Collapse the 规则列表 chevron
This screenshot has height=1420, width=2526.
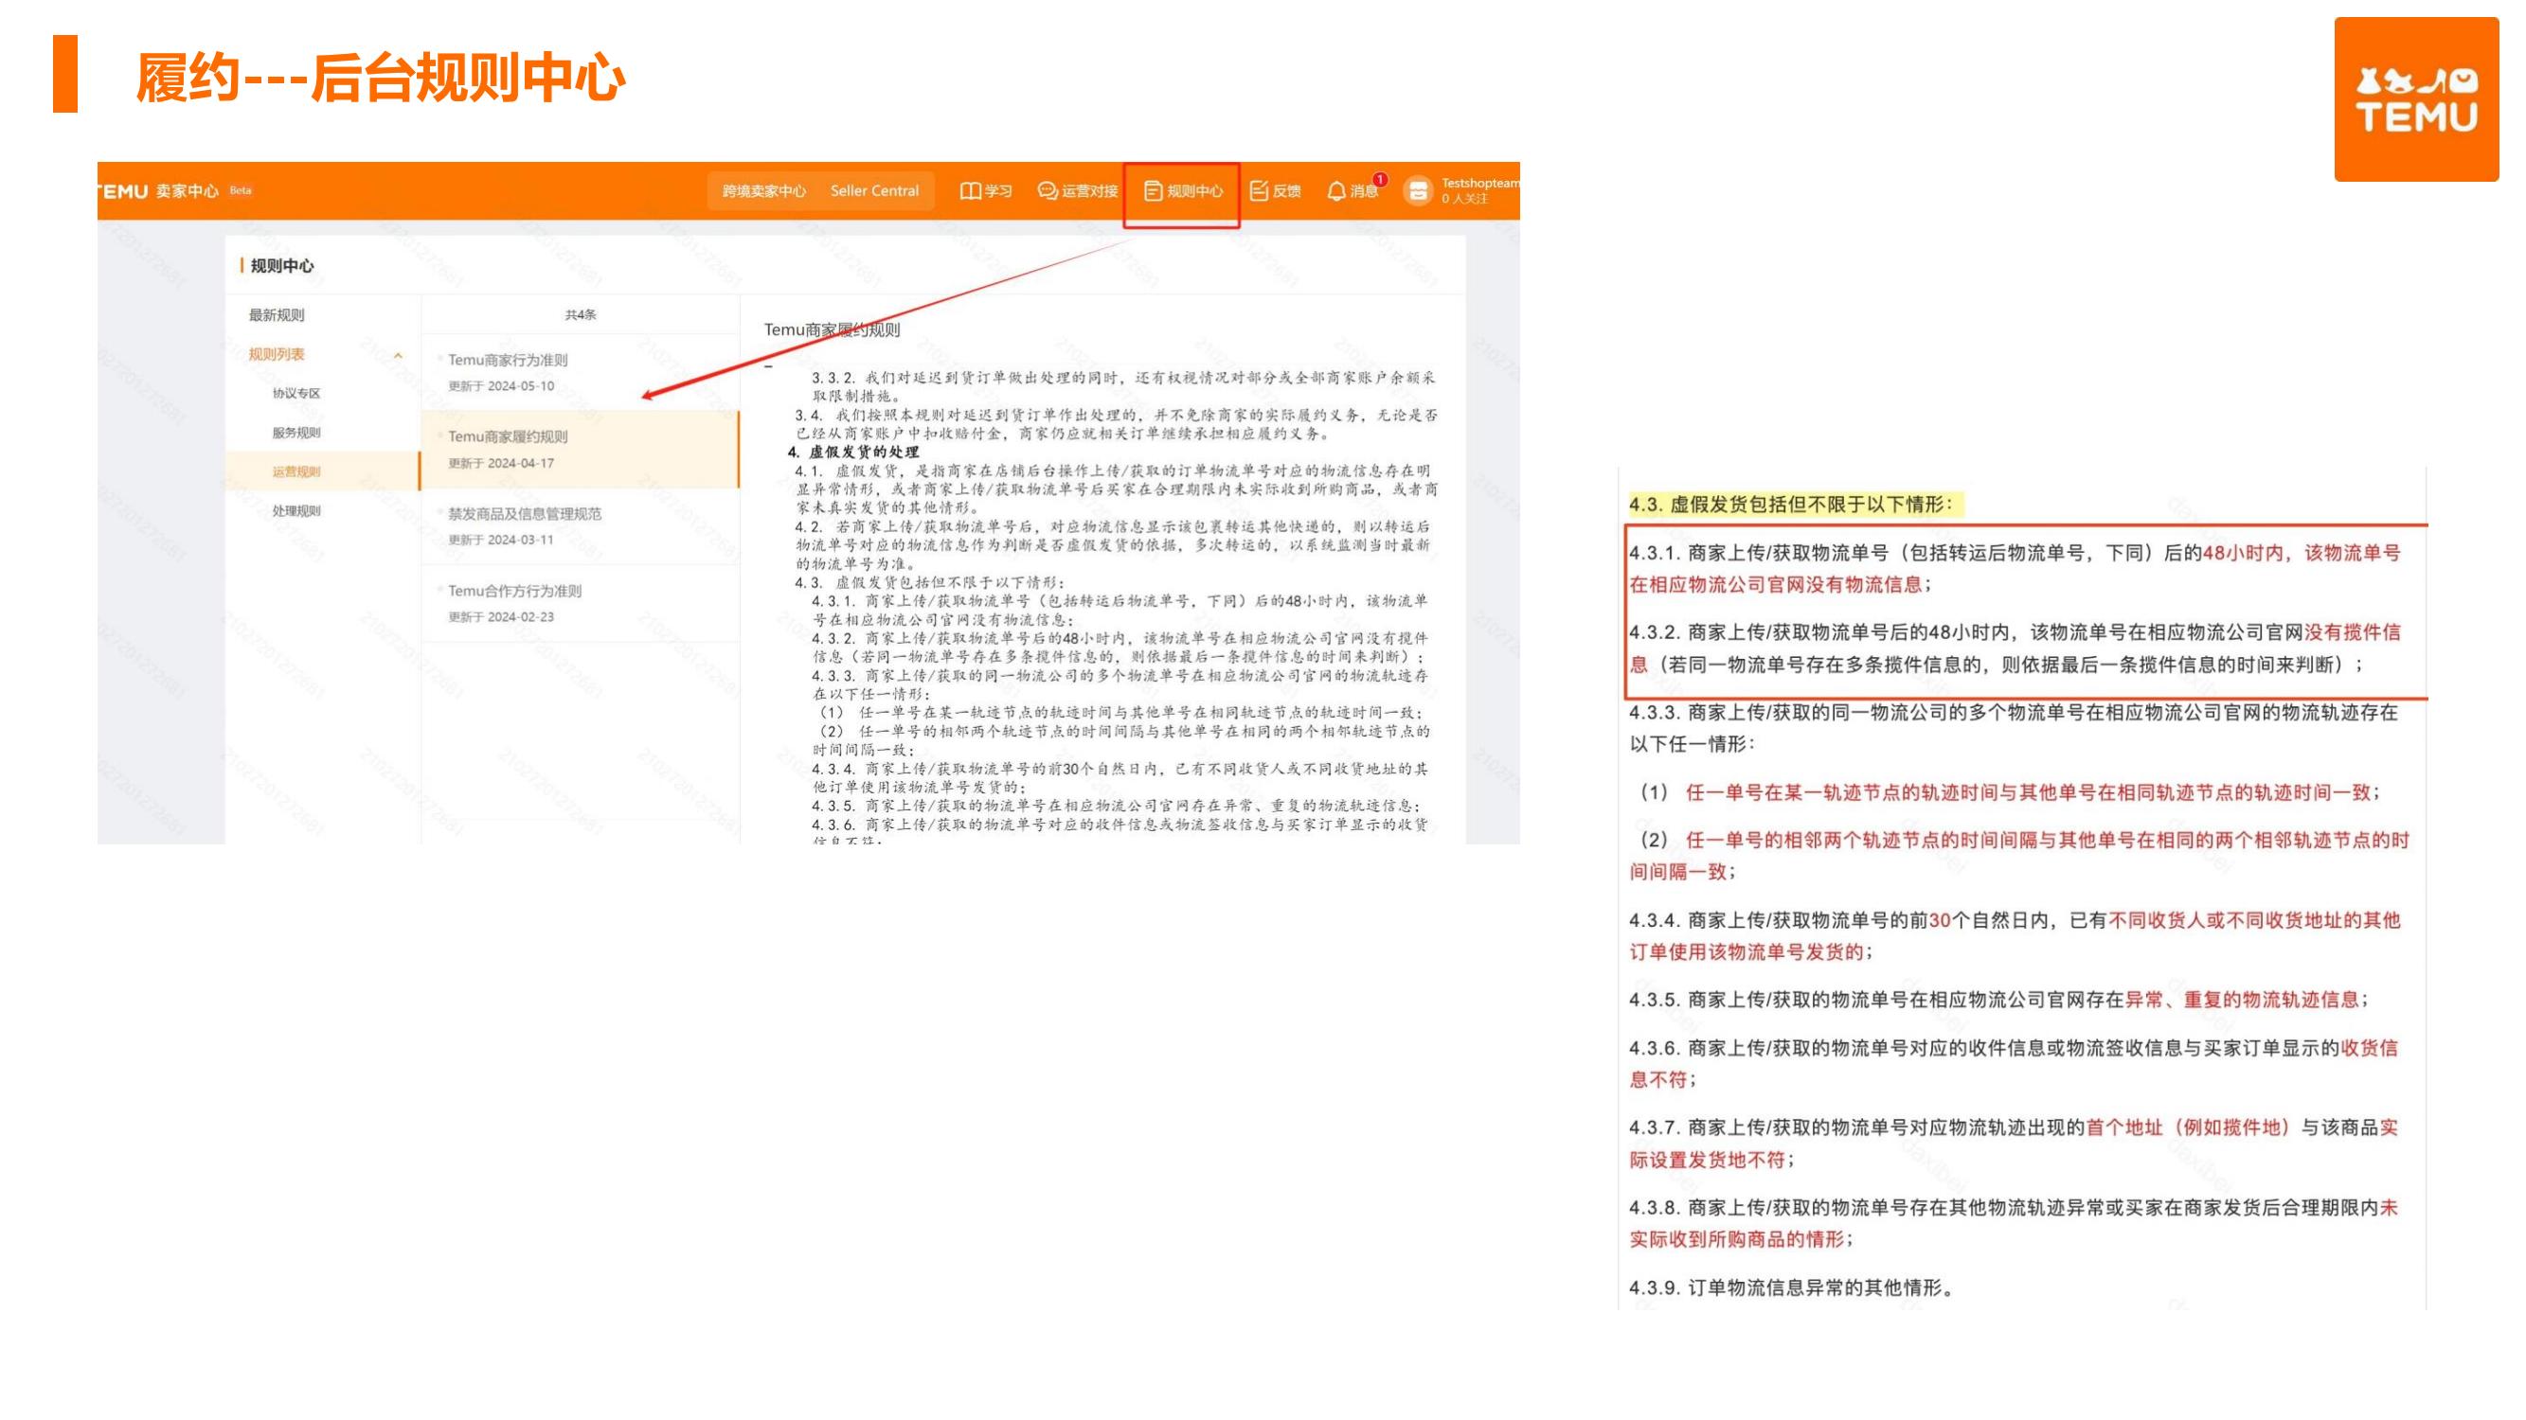[398, 356]
